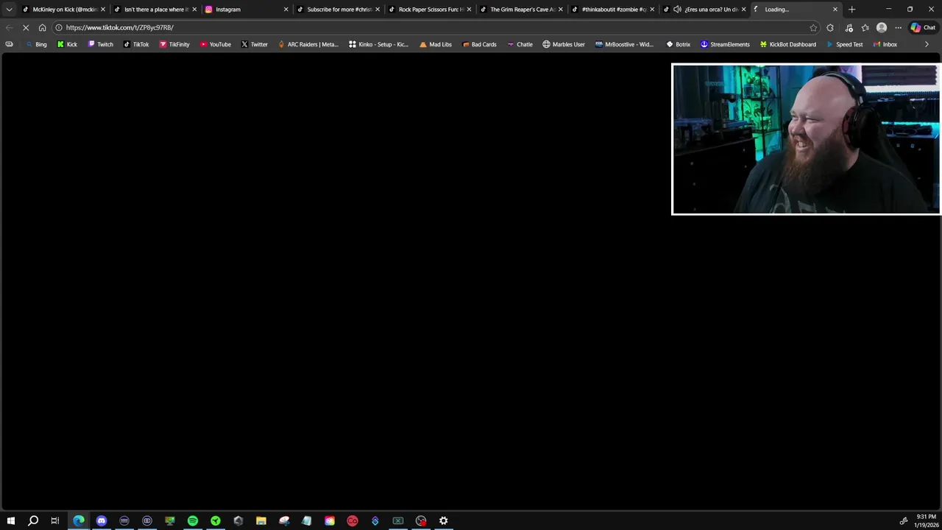
Task: Open the tab search dropdown arrow
Action: (9, 10)
